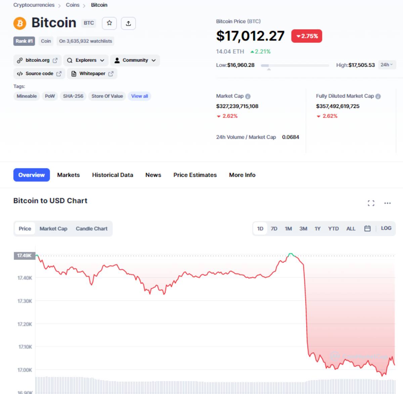403x394 pixels.
Task: Open the 24h range dropdown
Action: [x=387, y=65]
